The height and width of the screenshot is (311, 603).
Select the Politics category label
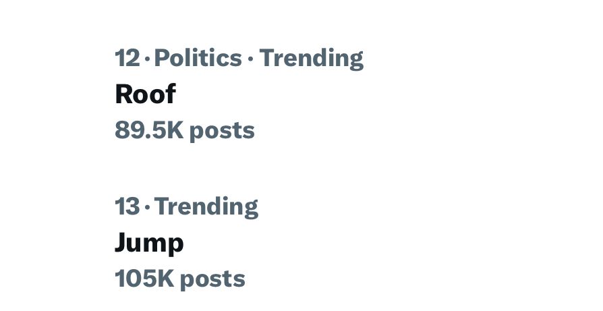tap(198, 59)
